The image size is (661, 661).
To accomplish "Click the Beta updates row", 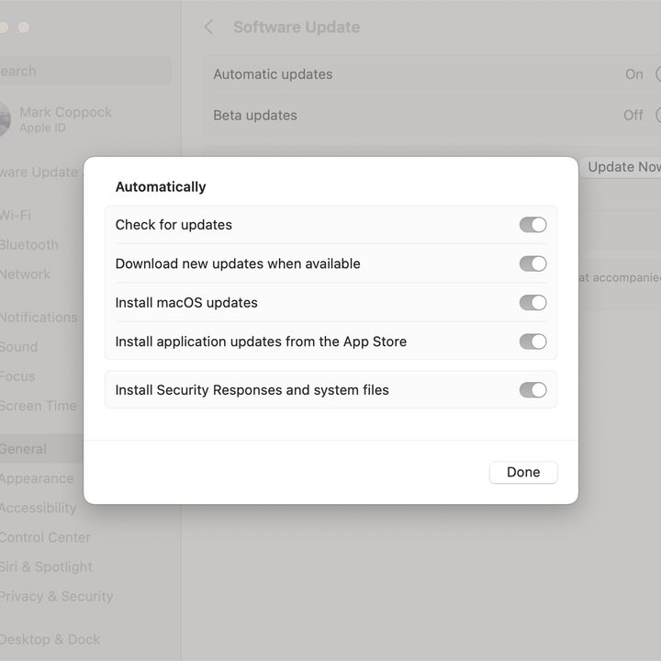I will 432,115.
